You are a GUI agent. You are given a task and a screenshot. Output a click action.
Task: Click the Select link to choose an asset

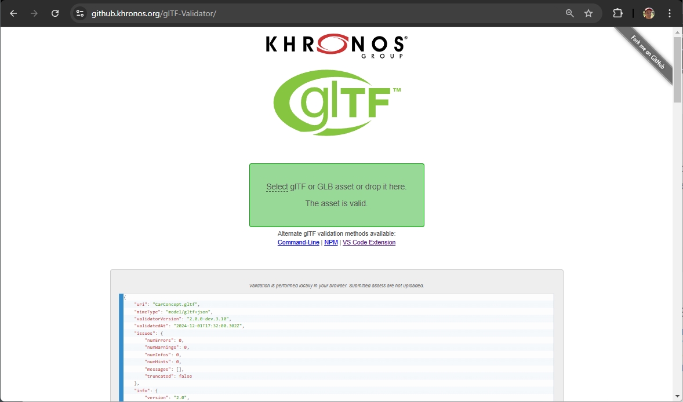tap(277, 187)
